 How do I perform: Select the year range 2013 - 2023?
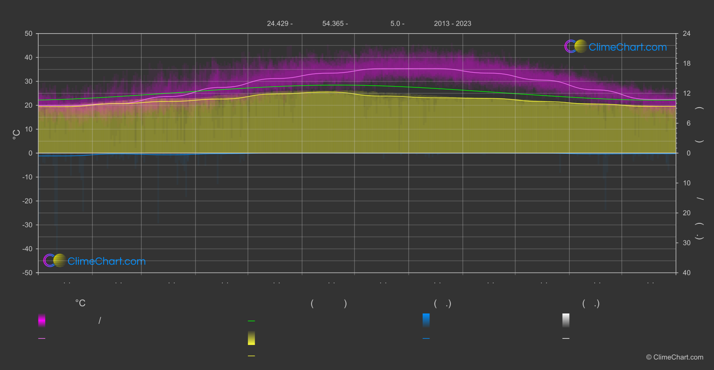tap(453, 24)
